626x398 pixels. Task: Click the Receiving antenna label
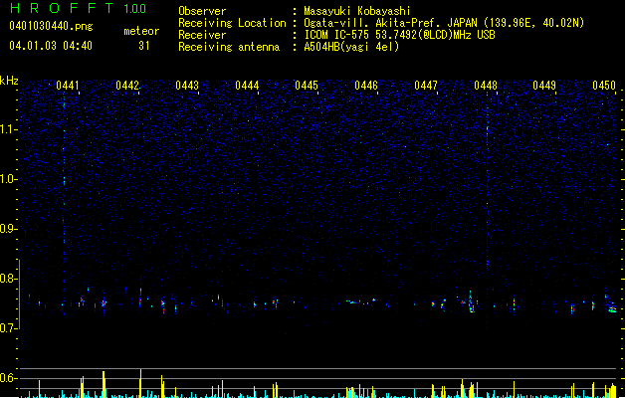[229, 47]
